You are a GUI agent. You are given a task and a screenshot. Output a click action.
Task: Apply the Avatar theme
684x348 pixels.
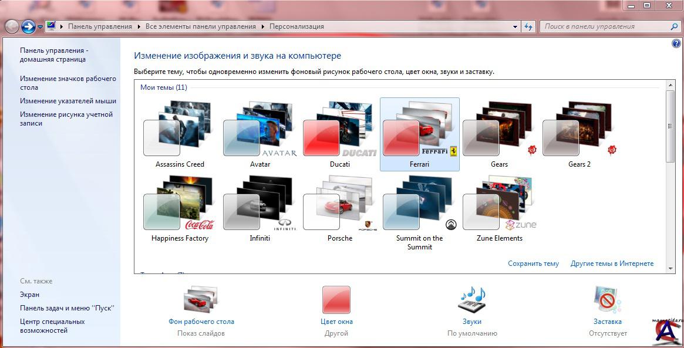260,134
